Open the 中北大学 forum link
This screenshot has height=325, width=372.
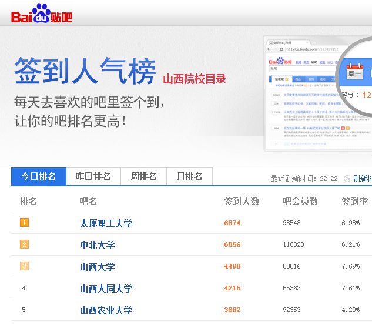pyautogui.click(x=98, y=245)
